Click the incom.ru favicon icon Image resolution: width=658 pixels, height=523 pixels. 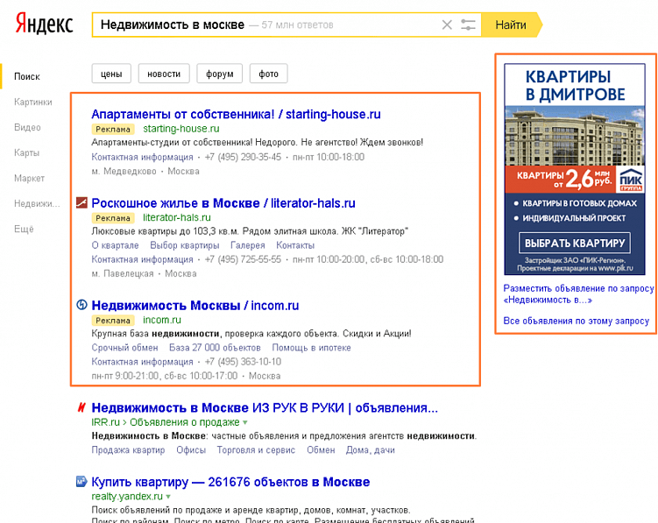point(81,305)
